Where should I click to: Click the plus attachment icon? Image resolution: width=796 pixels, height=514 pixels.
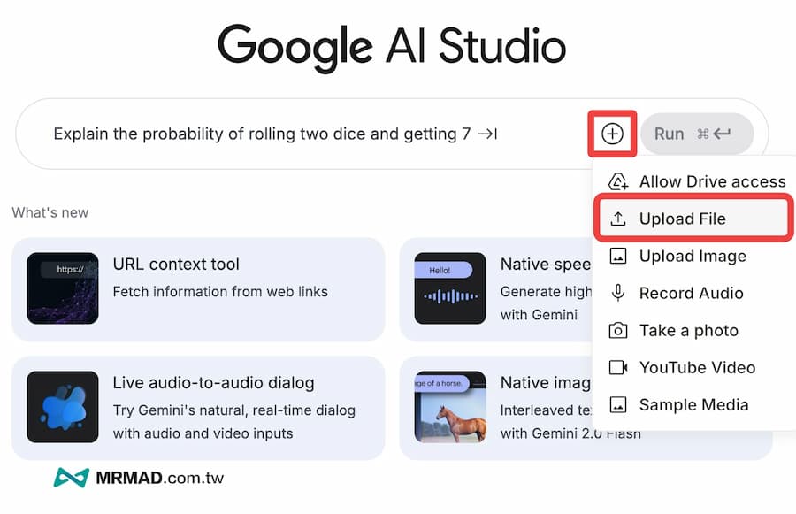point(612,134)
